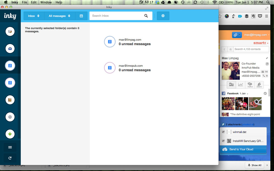Click the Search Inbox field
The height and width of the screenshot is (171, 274).
(121, 16)
